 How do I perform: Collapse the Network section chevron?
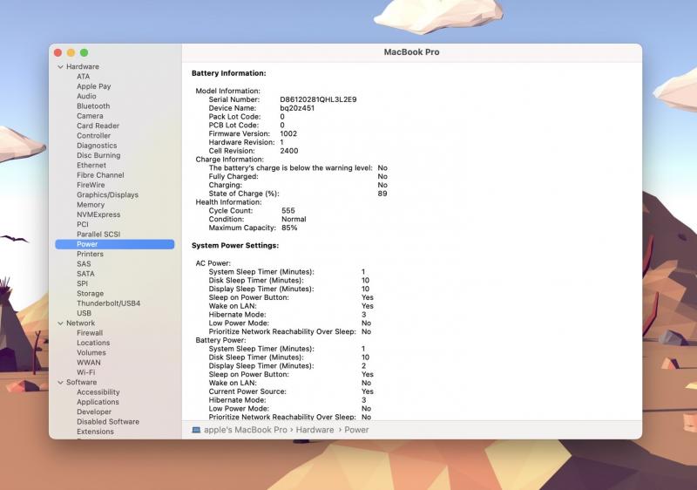pyautogui.click(x=60, y=323)
